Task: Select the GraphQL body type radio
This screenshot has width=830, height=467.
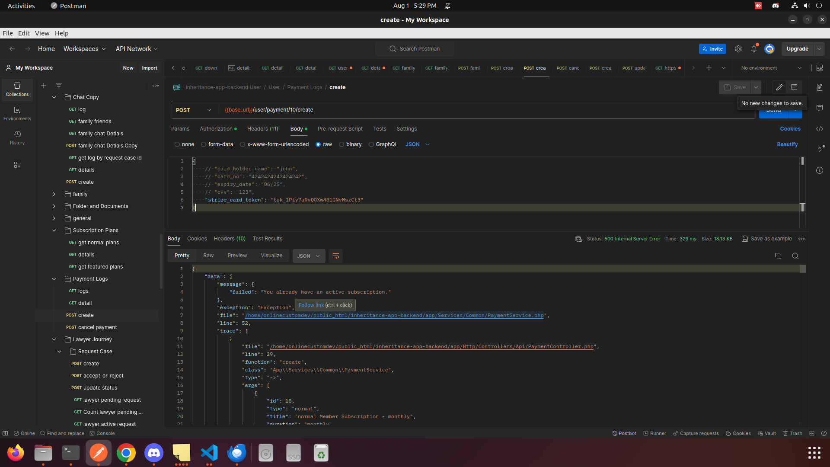Action: pyautogui.click(x=371, y=144)
